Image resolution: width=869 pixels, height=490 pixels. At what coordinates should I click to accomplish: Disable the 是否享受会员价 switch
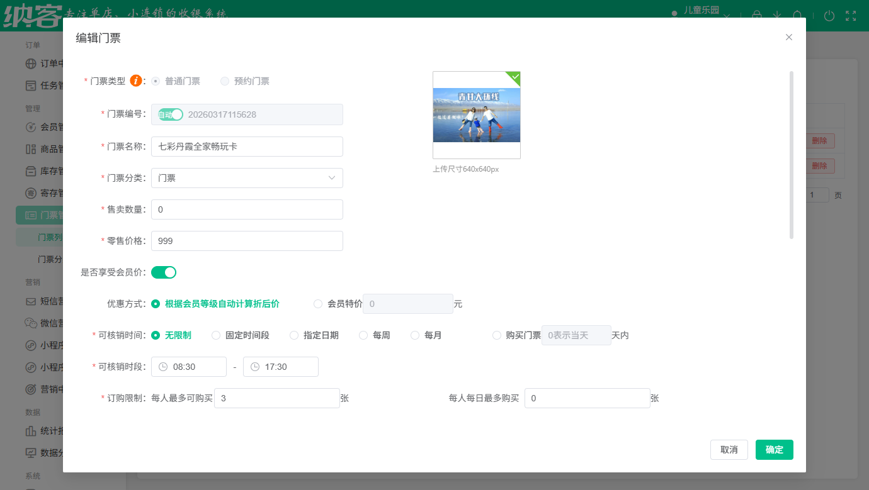(x=164, y=272)
